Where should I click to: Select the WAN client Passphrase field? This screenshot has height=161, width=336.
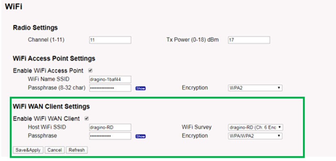(x=110, y=136)
